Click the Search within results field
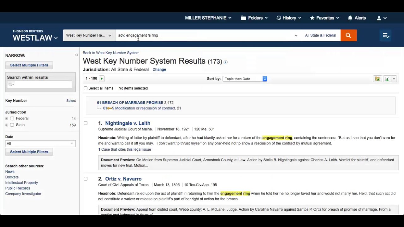The height and width of the screenshot is (227, 404). (x=40, y=84)
